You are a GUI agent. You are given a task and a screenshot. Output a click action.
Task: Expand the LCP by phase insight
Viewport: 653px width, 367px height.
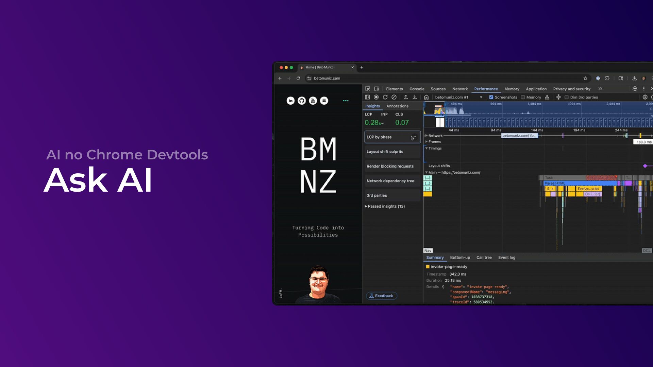(x=392, y=137)
